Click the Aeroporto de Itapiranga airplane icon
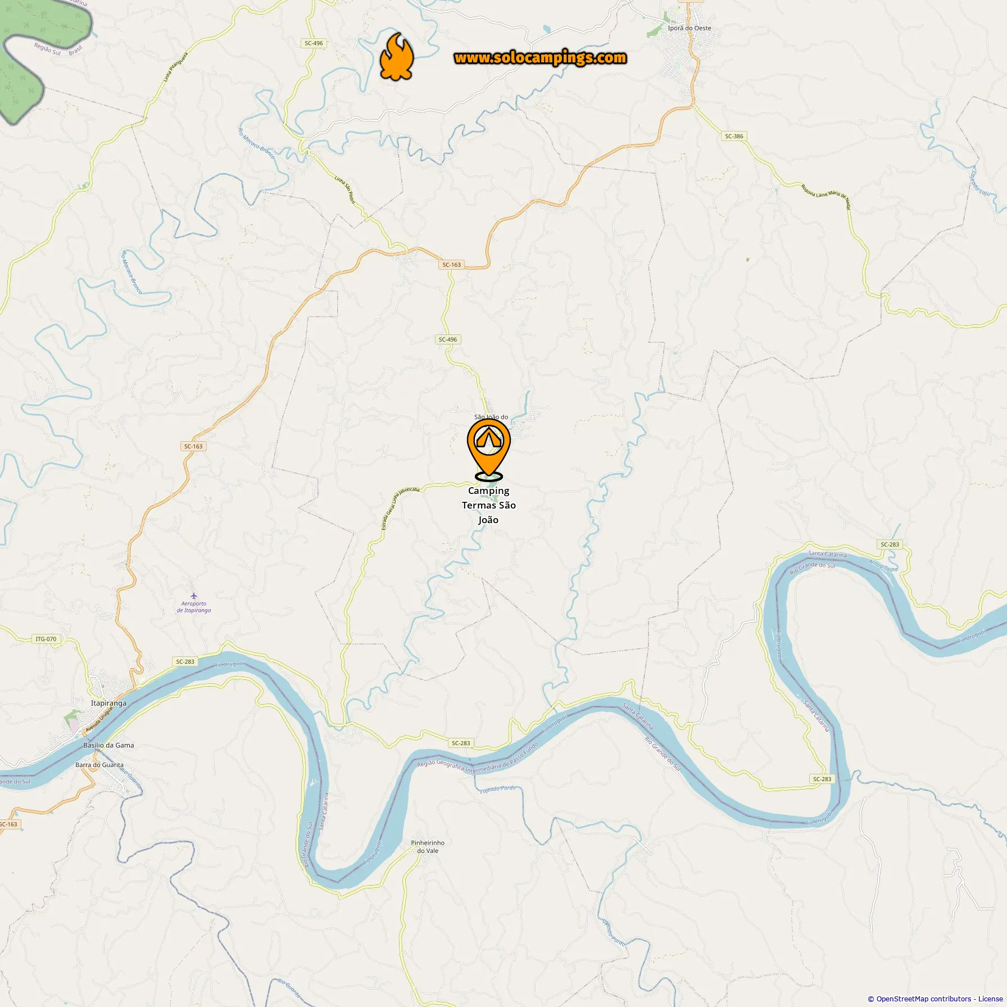Viewport: 1007px width, 1007px height. pyautogui.click(x=194, y=596)
